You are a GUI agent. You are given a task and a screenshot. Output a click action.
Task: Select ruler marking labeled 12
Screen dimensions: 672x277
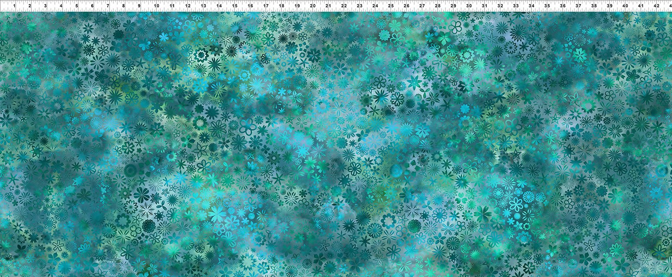coord(188,6)
